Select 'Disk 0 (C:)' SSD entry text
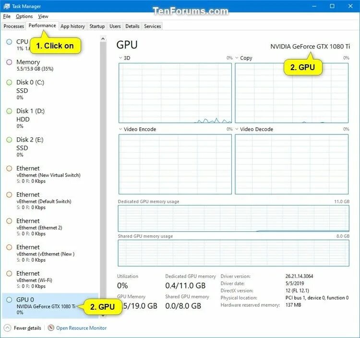The image size is (360, 338). (30, 90)
